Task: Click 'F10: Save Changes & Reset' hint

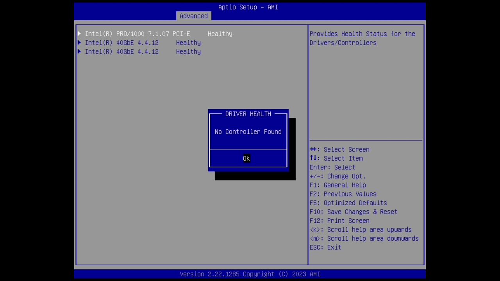Action: pos(354,212)
